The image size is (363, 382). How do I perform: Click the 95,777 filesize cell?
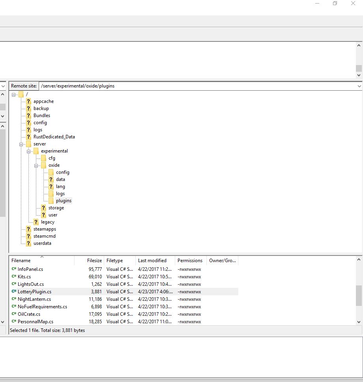coord(95,269)
